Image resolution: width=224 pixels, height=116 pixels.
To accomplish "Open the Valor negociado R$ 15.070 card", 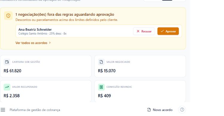I will coord(140,66).
